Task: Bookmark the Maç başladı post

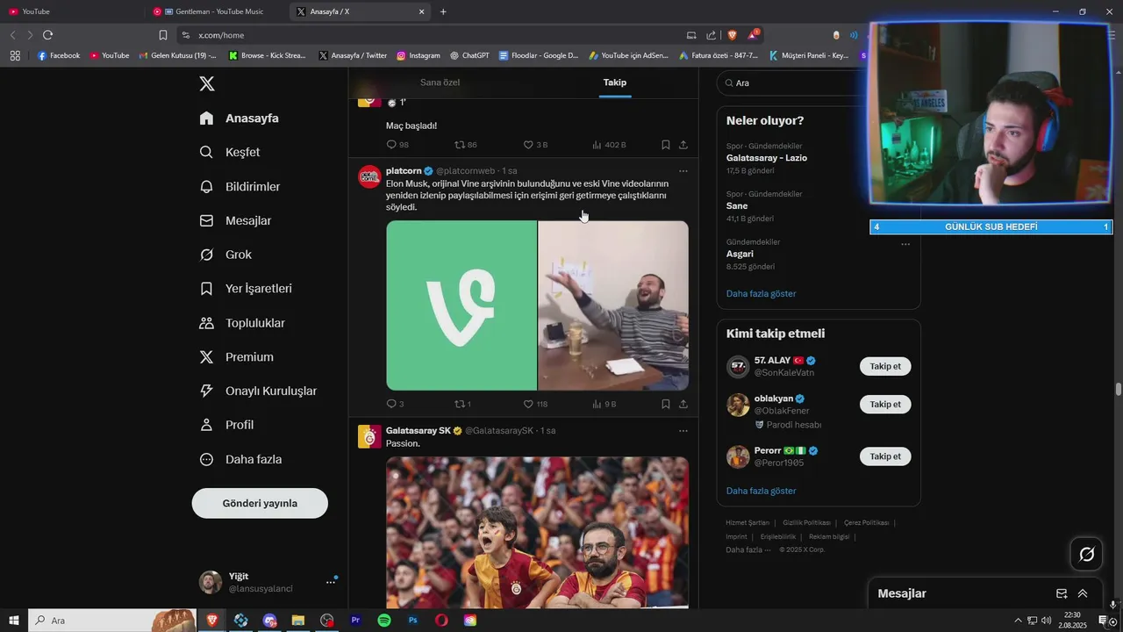Action: 665,145
